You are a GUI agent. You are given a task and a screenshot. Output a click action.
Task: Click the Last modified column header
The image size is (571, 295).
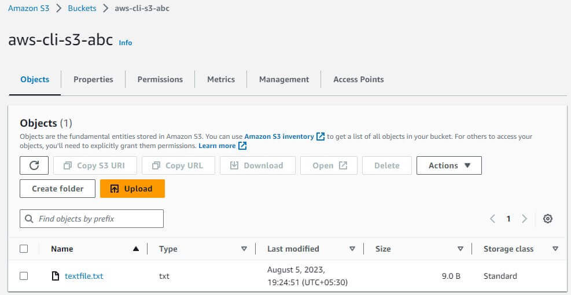293,249
